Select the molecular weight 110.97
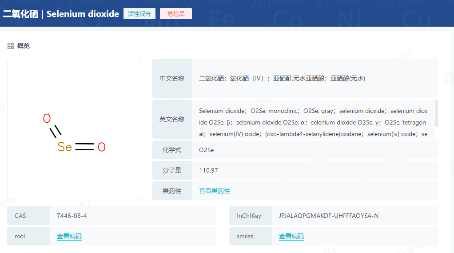The image size is (454, 253). coord(208,170)
